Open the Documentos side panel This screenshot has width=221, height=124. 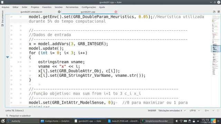(2, 18)
